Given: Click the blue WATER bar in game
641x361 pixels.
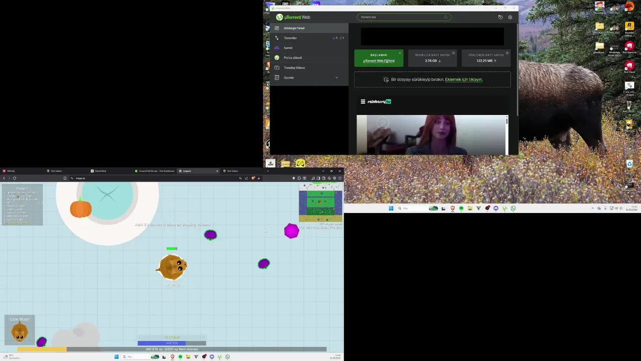Looking at the screenshot, I should [172, 343].
